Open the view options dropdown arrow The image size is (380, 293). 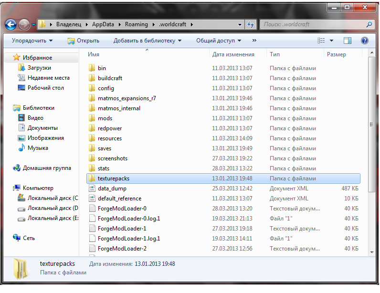click(331, 41)
